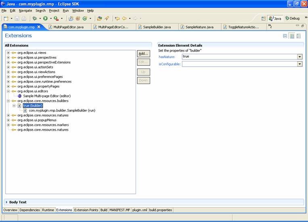The height and width of the screenshot is (222, 308).
Task: Click the rightmost Extensions header layout icon
Action: [299, 36]
